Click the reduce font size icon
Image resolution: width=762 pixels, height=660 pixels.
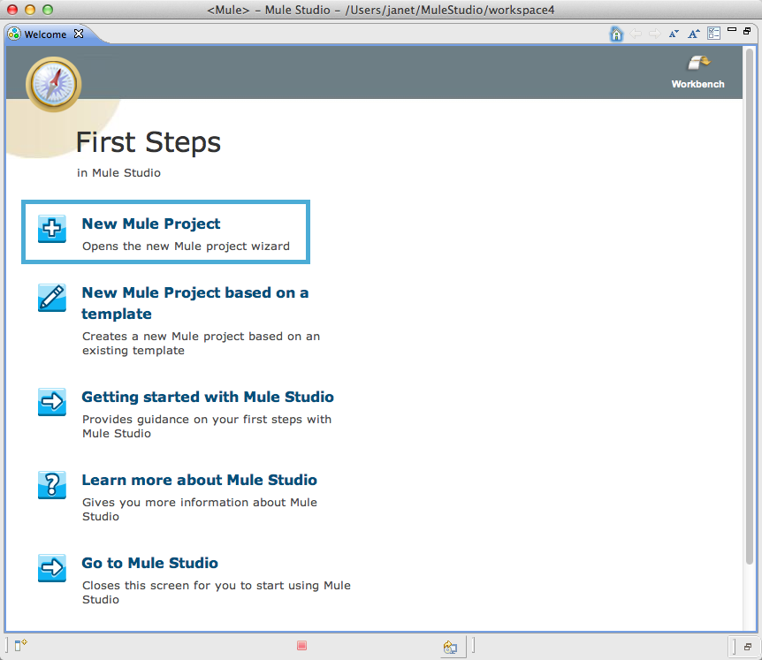(674, 34)
